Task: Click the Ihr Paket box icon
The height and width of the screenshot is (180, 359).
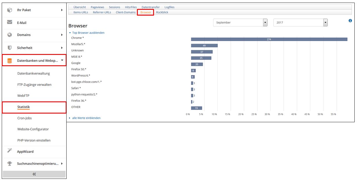Action: 10,10
